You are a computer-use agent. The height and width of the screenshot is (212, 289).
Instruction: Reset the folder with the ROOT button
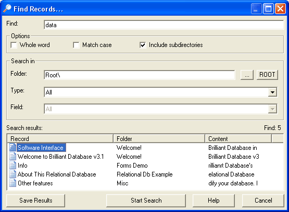[267, 75]
